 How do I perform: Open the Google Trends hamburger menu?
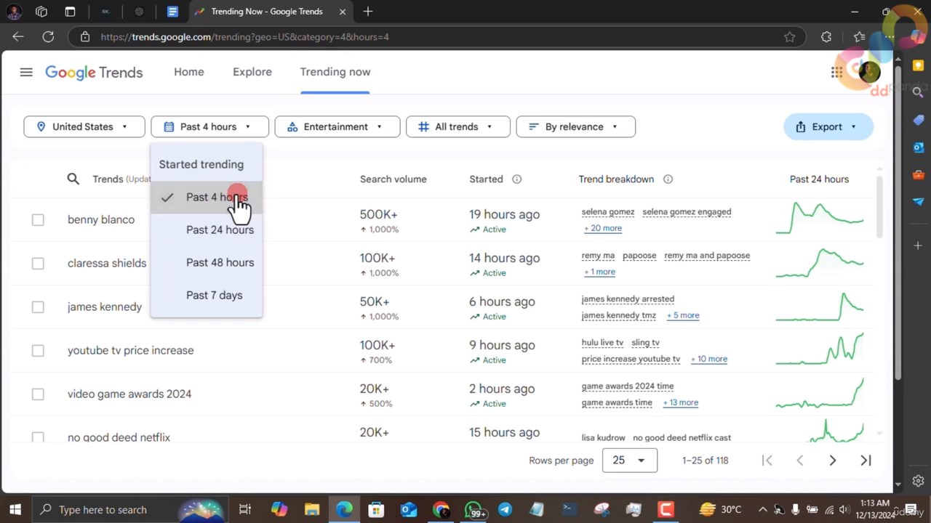(x=26, y=72)
